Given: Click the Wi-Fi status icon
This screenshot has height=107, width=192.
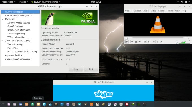Looking at the screenshot, I should (178, 2).
